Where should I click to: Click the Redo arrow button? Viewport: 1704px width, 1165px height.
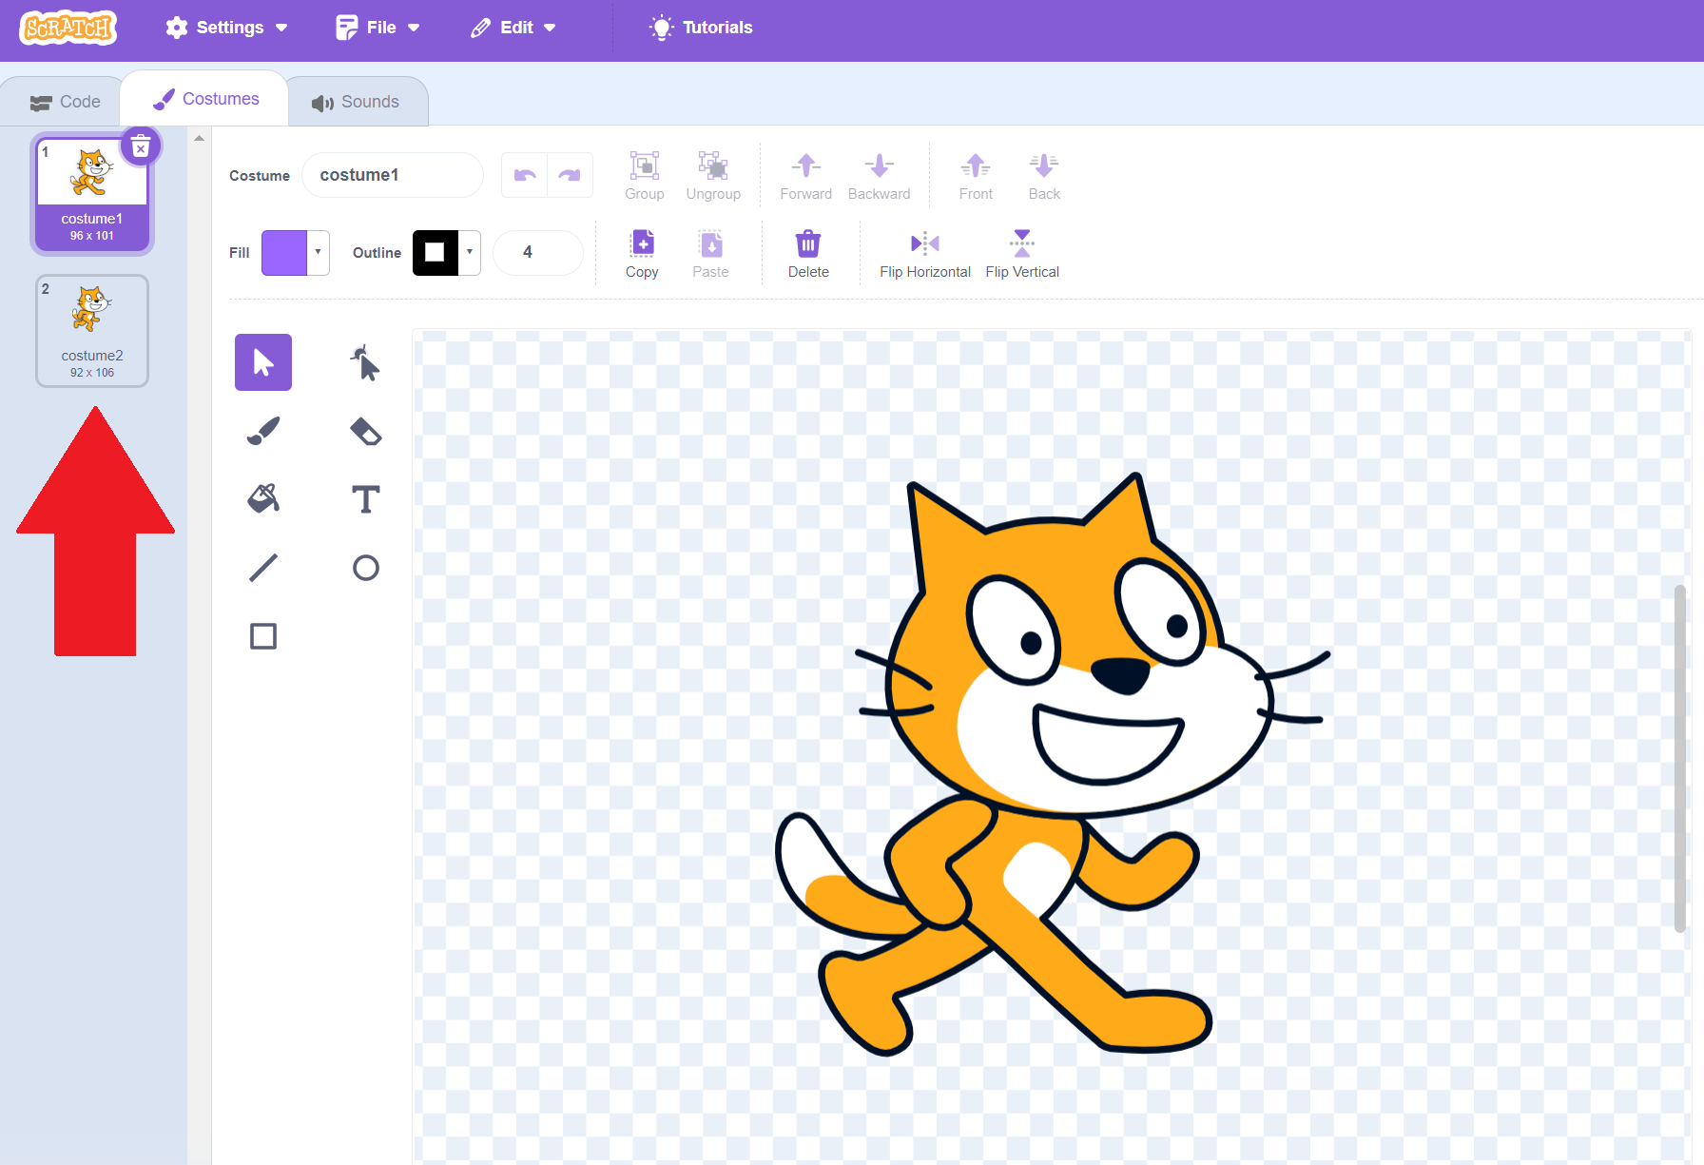pyautogui.click(x=570, y=175)
